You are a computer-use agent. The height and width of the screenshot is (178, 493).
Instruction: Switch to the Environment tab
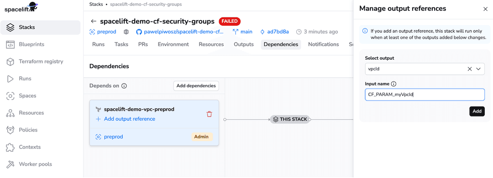[173, 45]
